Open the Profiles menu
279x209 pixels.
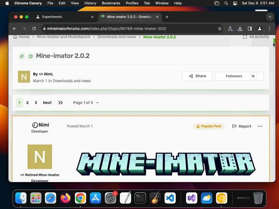132,3
